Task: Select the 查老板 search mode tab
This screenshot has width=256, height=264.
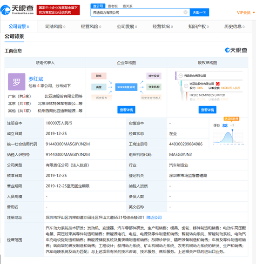Action: click(x=113, y=6)
